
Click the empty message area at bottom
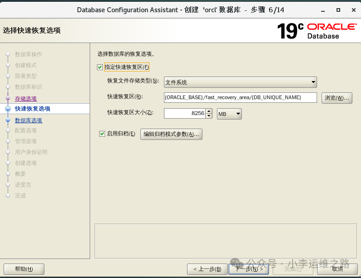tap(226, 241)
